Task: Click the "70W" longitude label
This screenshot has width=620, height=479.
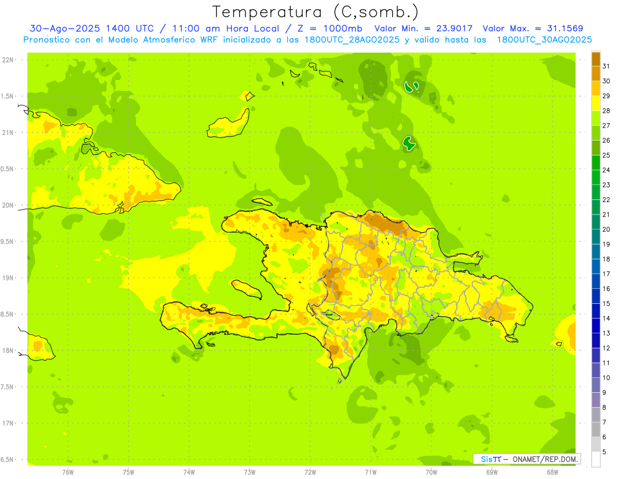Action: pyautogui.click(x=431, y=472)
